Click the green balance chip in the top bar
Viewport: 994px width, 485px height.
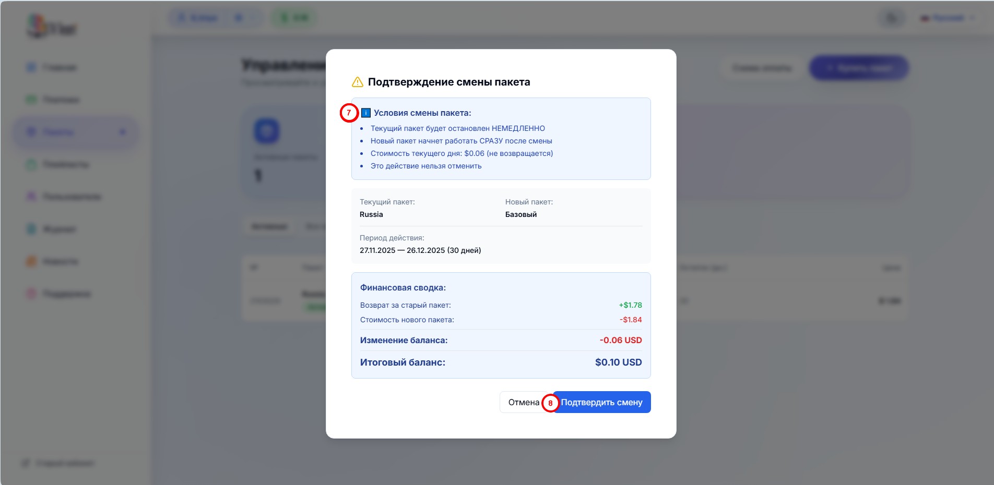294,18
